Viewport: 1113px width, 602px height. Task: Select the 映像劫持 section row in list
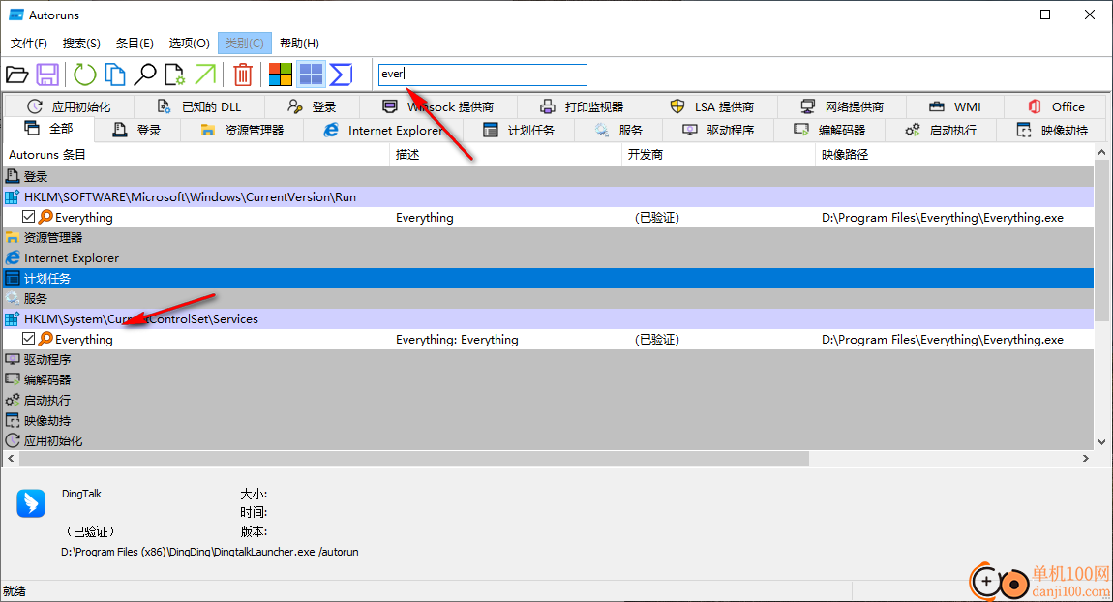tap(548, 420)
